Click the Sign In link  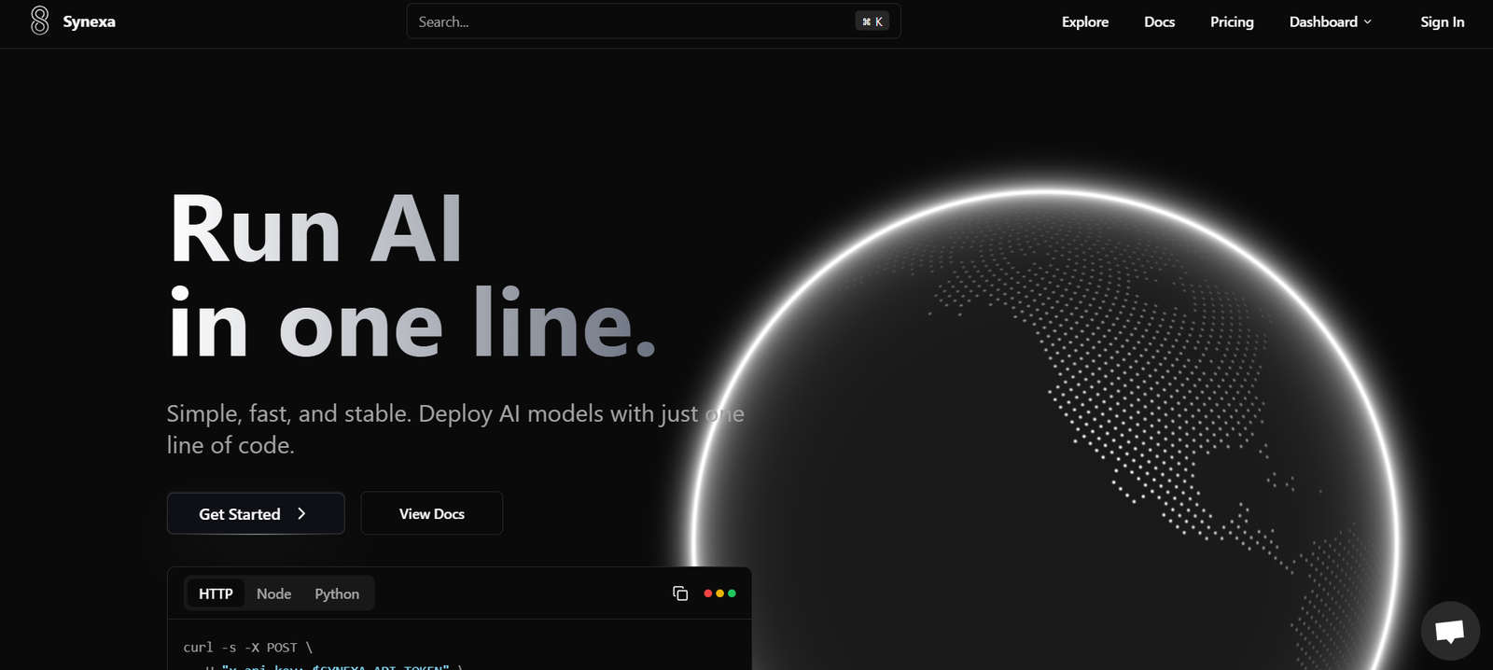pos(1442,21)
